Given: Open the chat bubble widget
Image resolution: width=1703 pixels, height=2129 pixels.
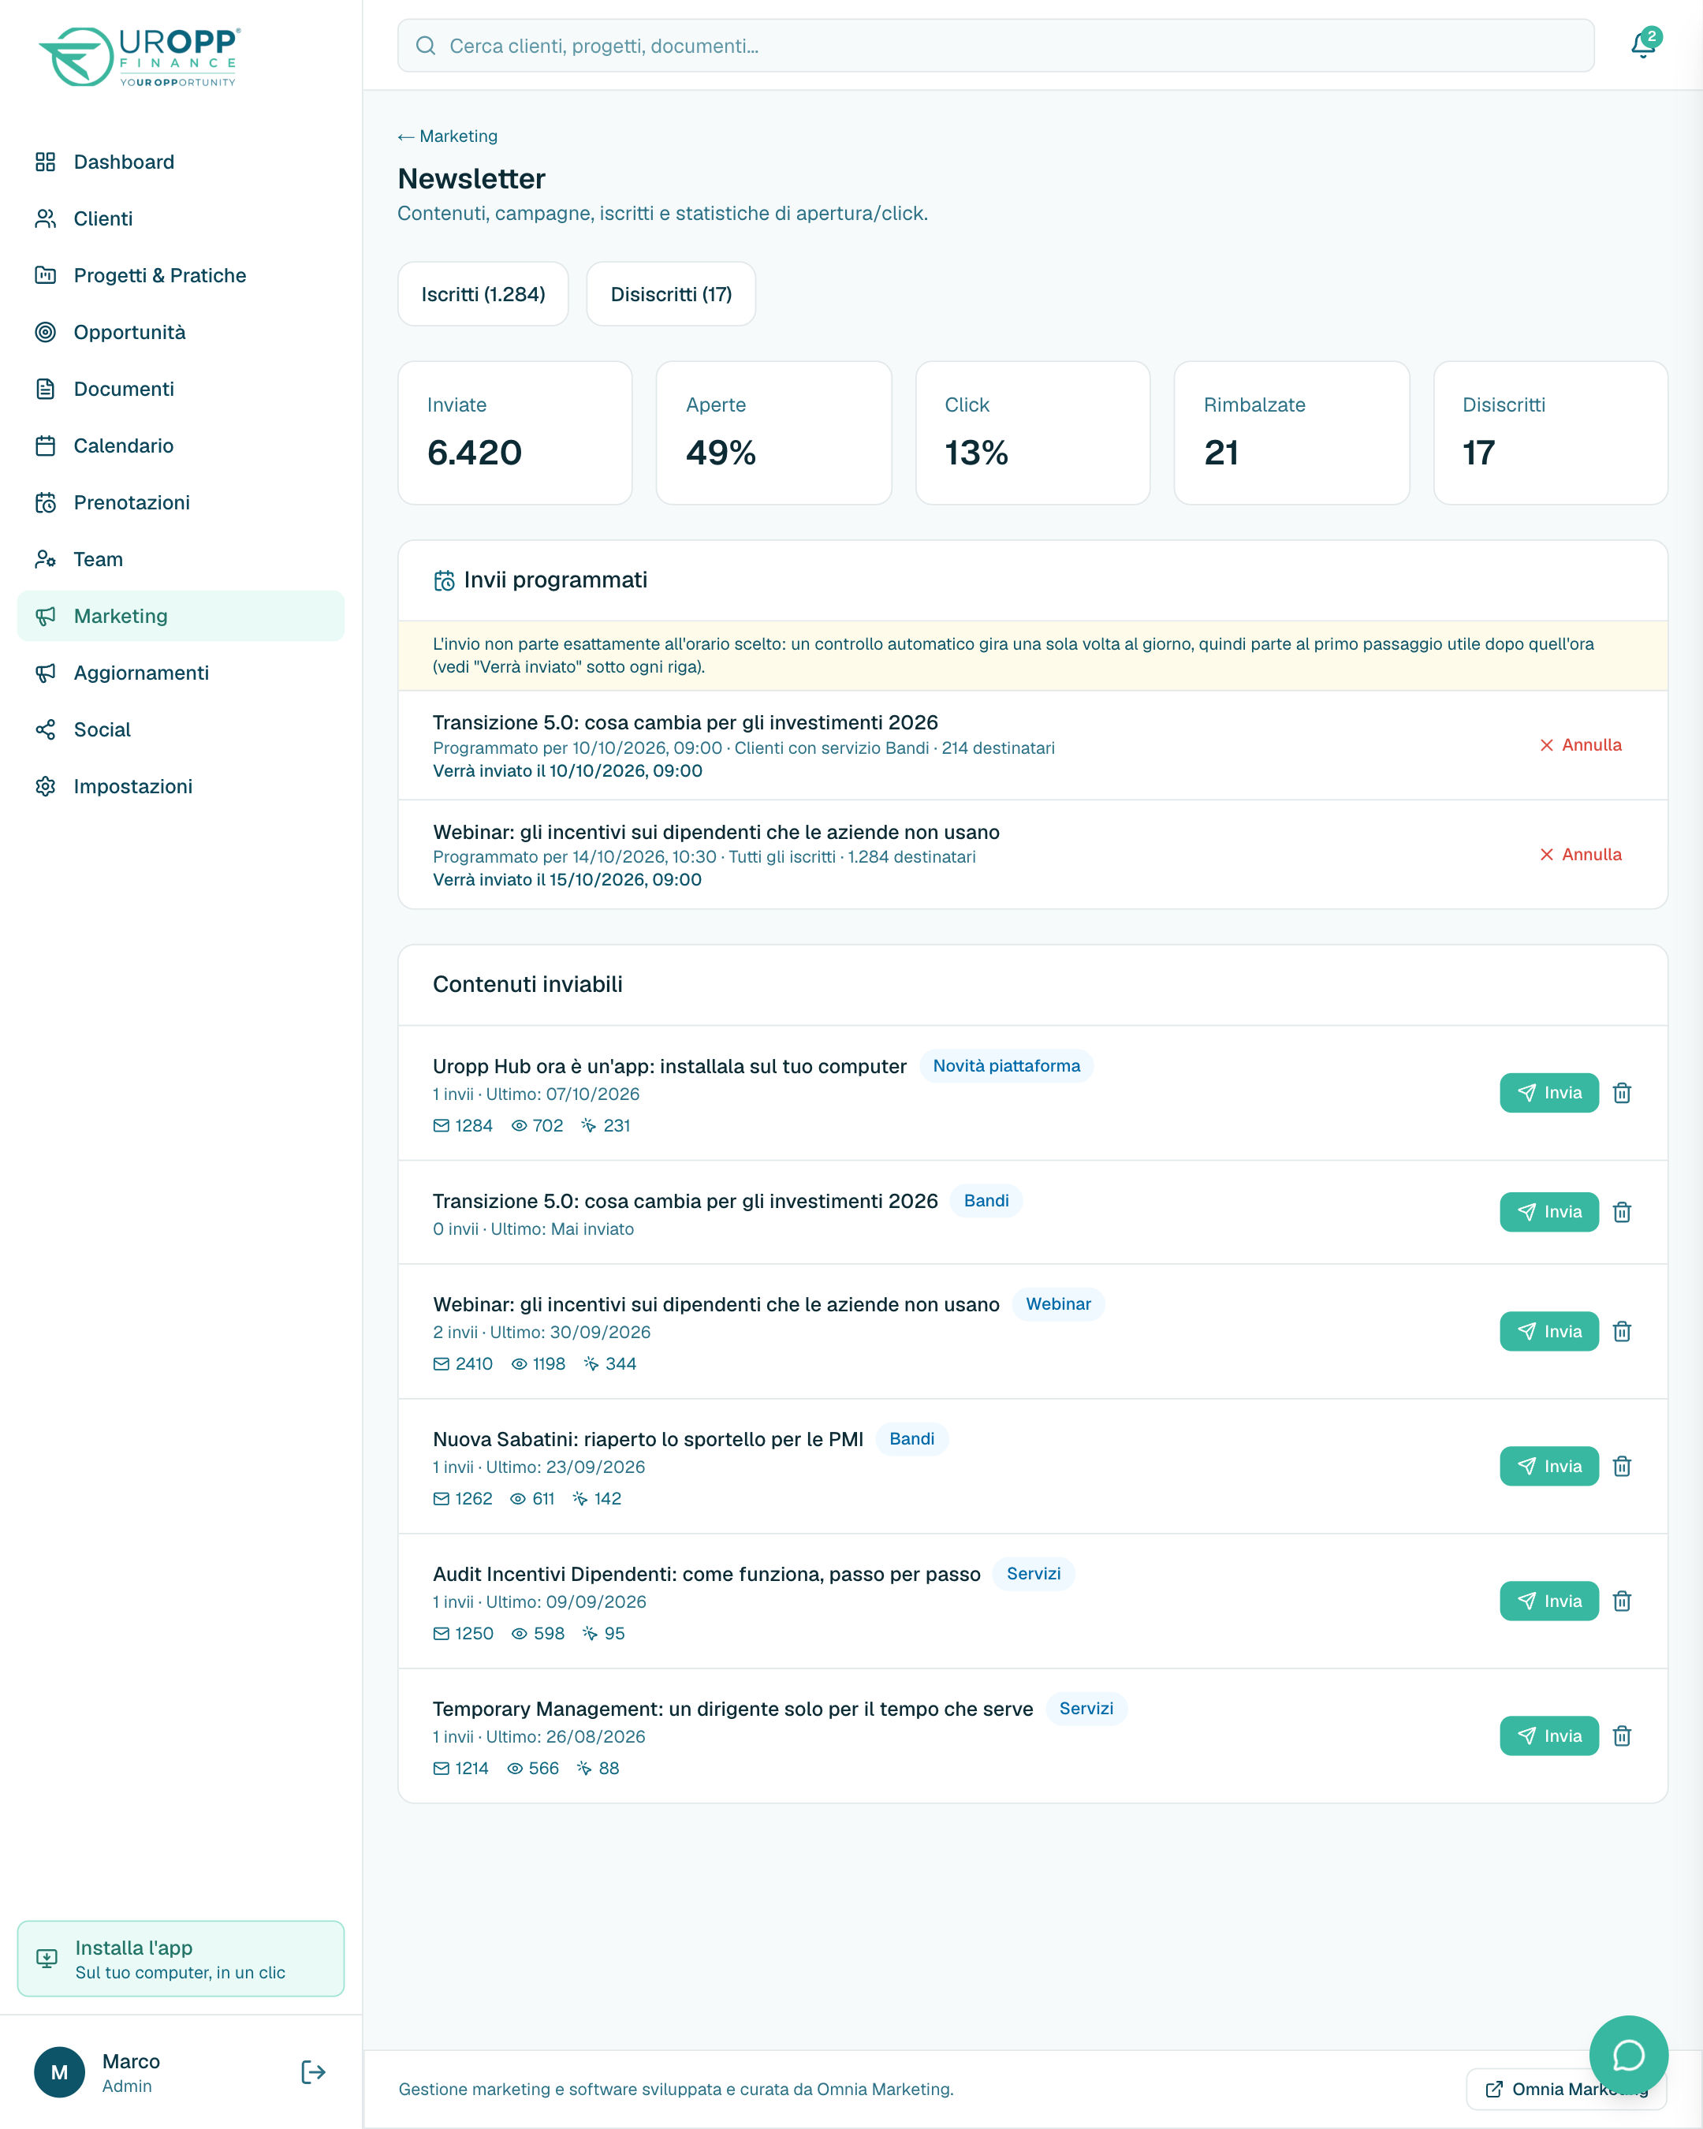Looking at the screenshot, I should pos(1628,2055).
